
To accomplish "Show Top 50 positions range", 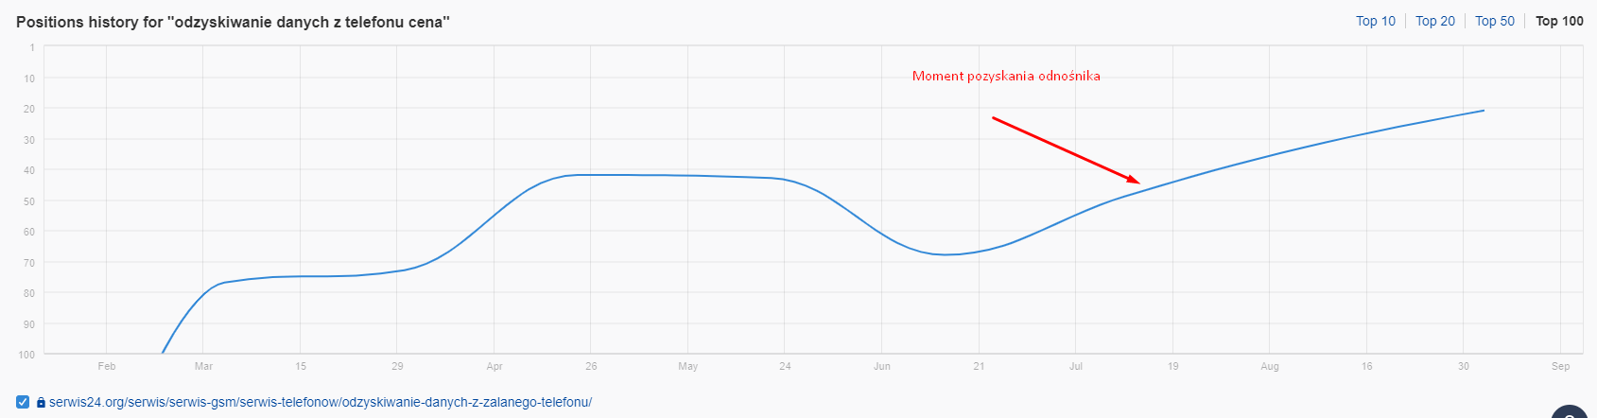I will 1494,21.
